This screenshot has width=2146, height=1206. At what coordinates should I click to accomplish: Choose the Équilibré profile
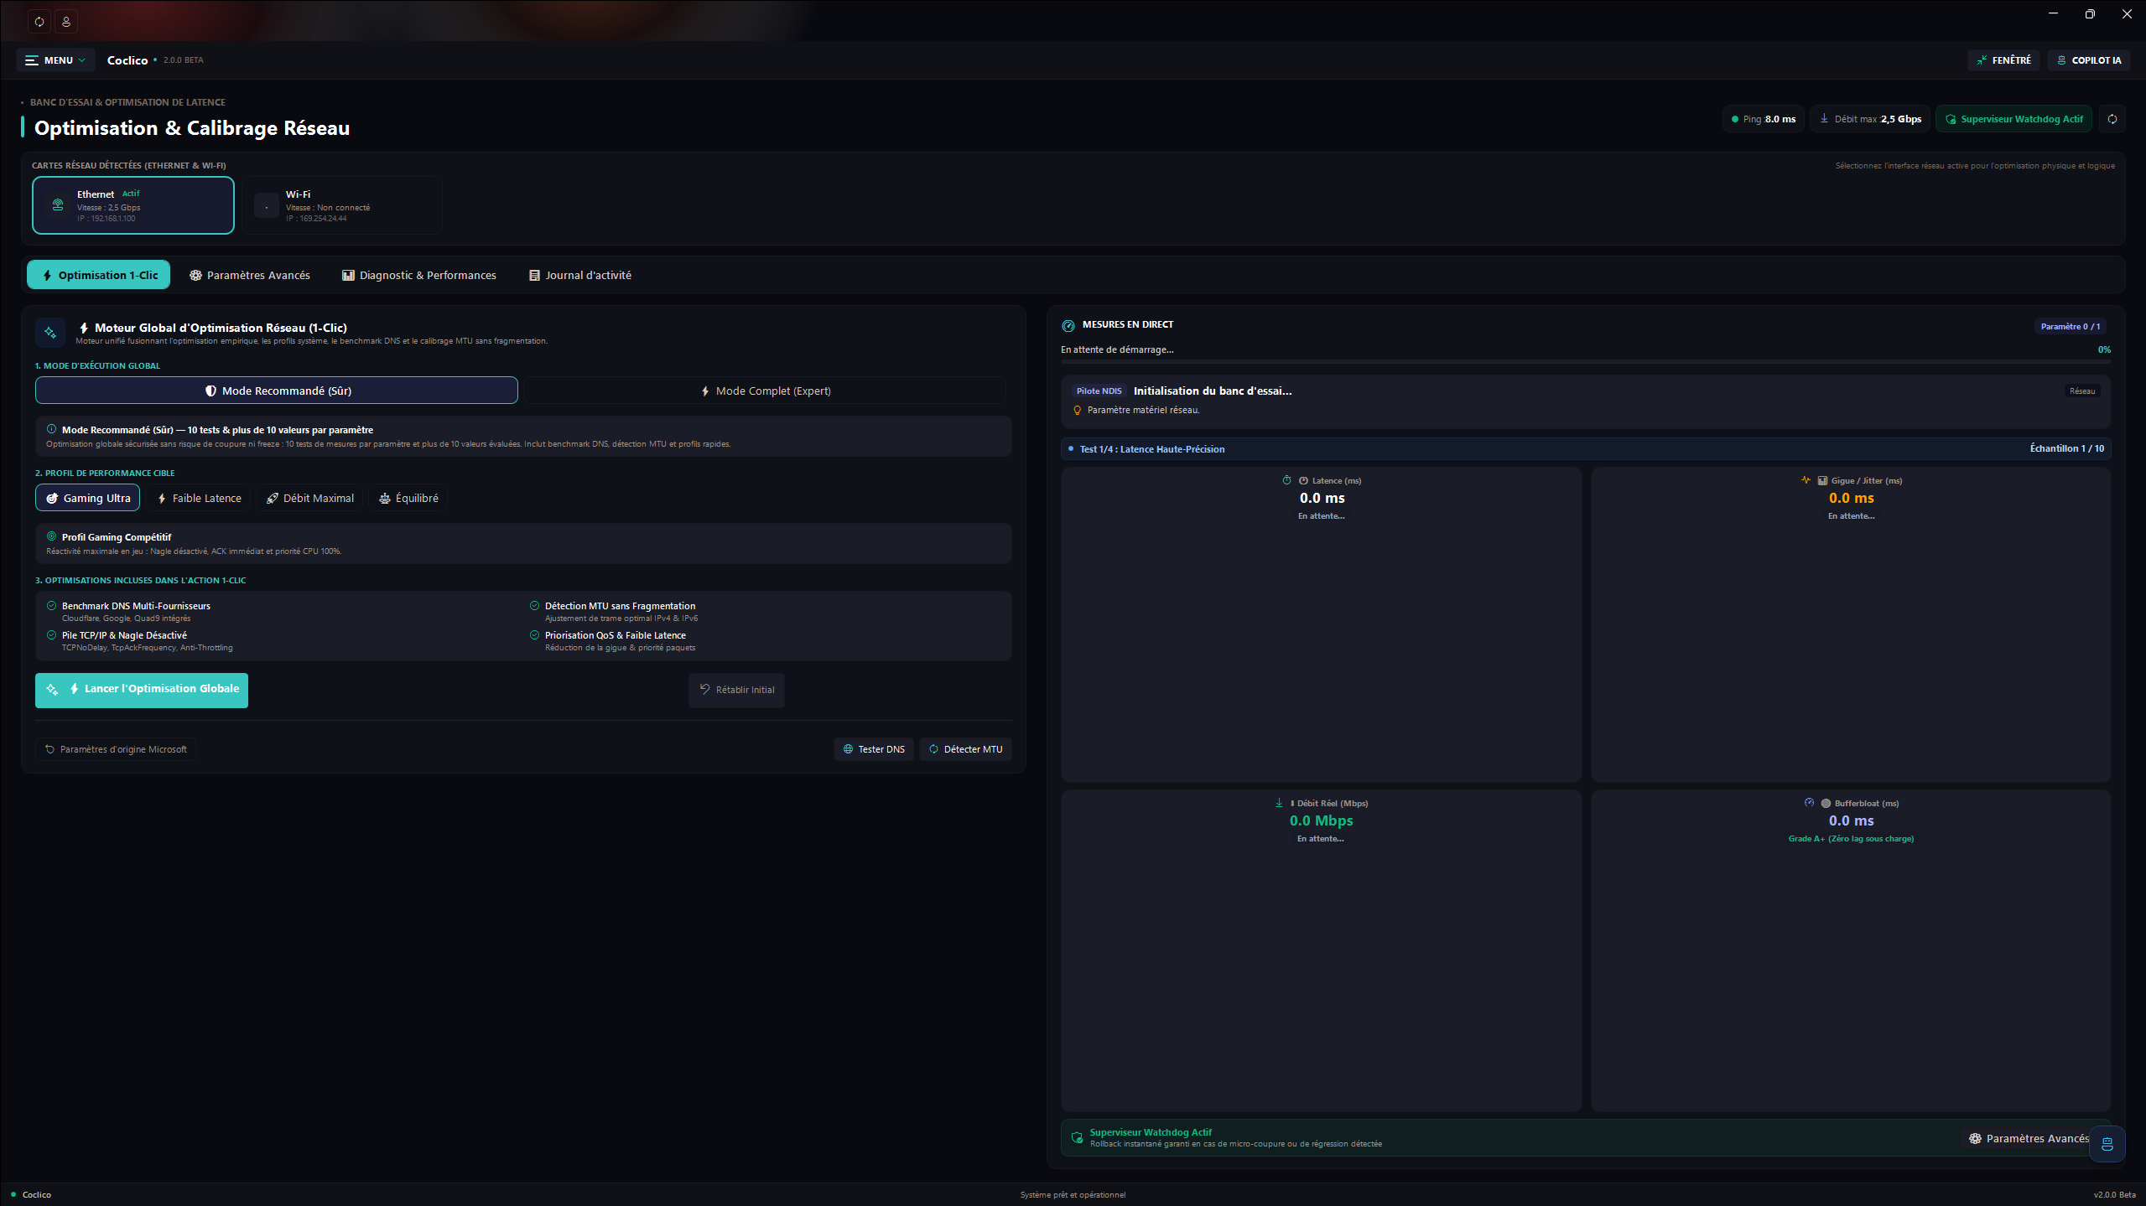408,498
